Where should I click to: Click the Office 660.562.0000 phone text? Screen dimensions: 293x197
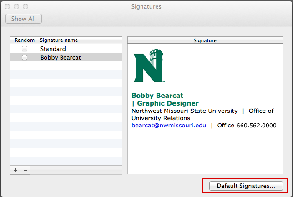tap(247, 126)
